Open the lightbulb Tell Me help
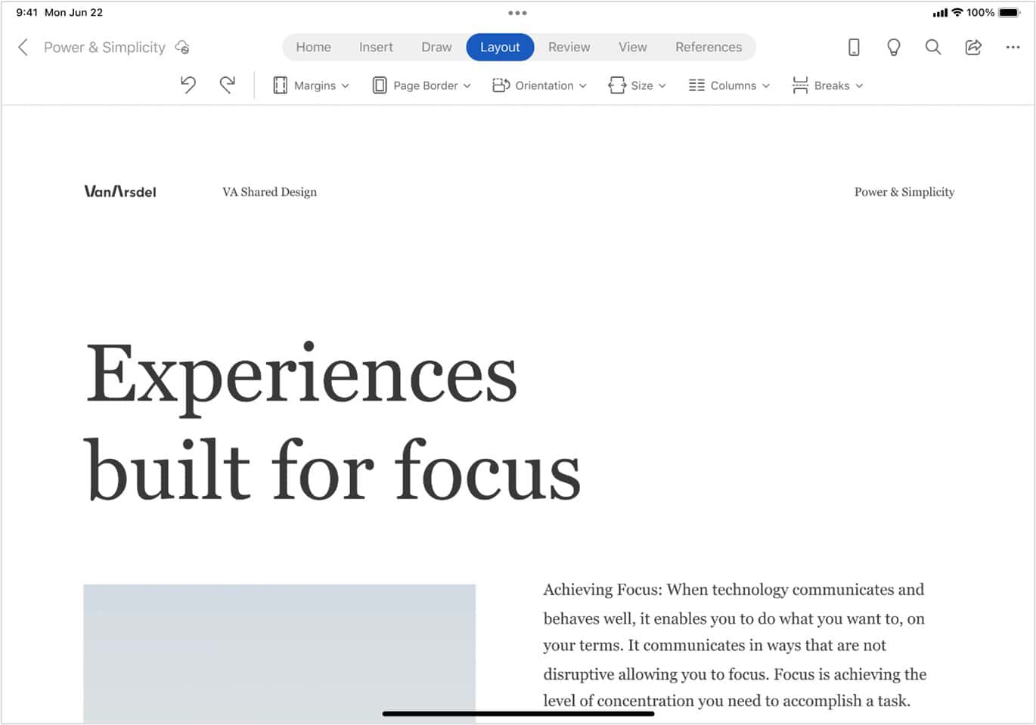 [x=893, y=48]
